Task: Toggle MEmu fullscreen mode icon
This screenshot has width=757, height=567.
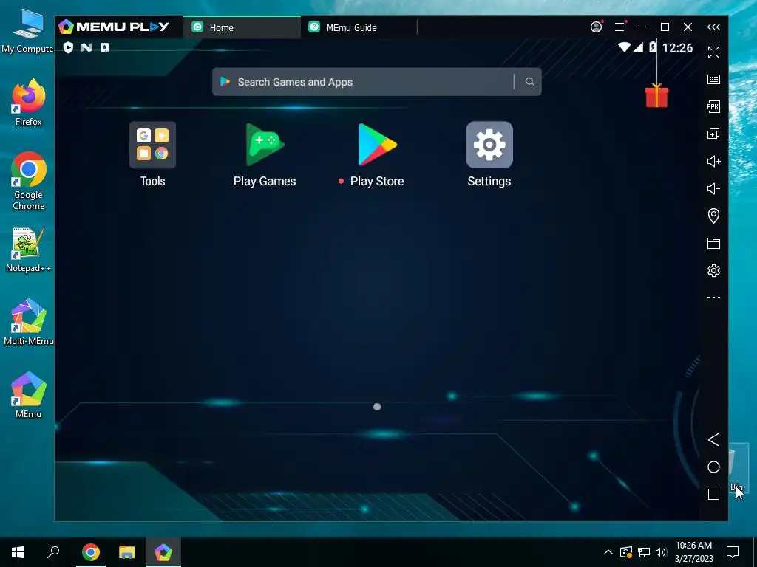Action: point(713,52)
